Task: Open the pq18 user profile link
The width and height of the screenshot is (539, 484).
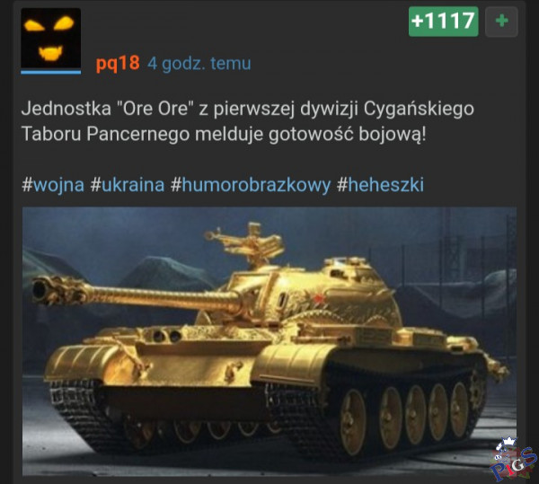Action: point(118,63)
